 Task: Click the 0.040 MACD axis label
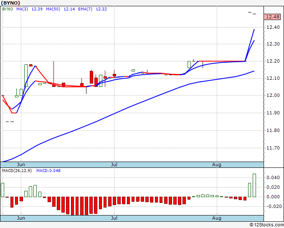click(x=273, y=177)
